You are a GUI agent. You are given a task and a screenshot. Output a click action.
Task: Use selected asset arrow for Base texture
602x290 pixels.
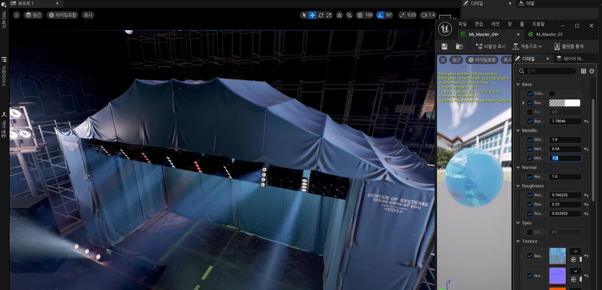(573, 260)
